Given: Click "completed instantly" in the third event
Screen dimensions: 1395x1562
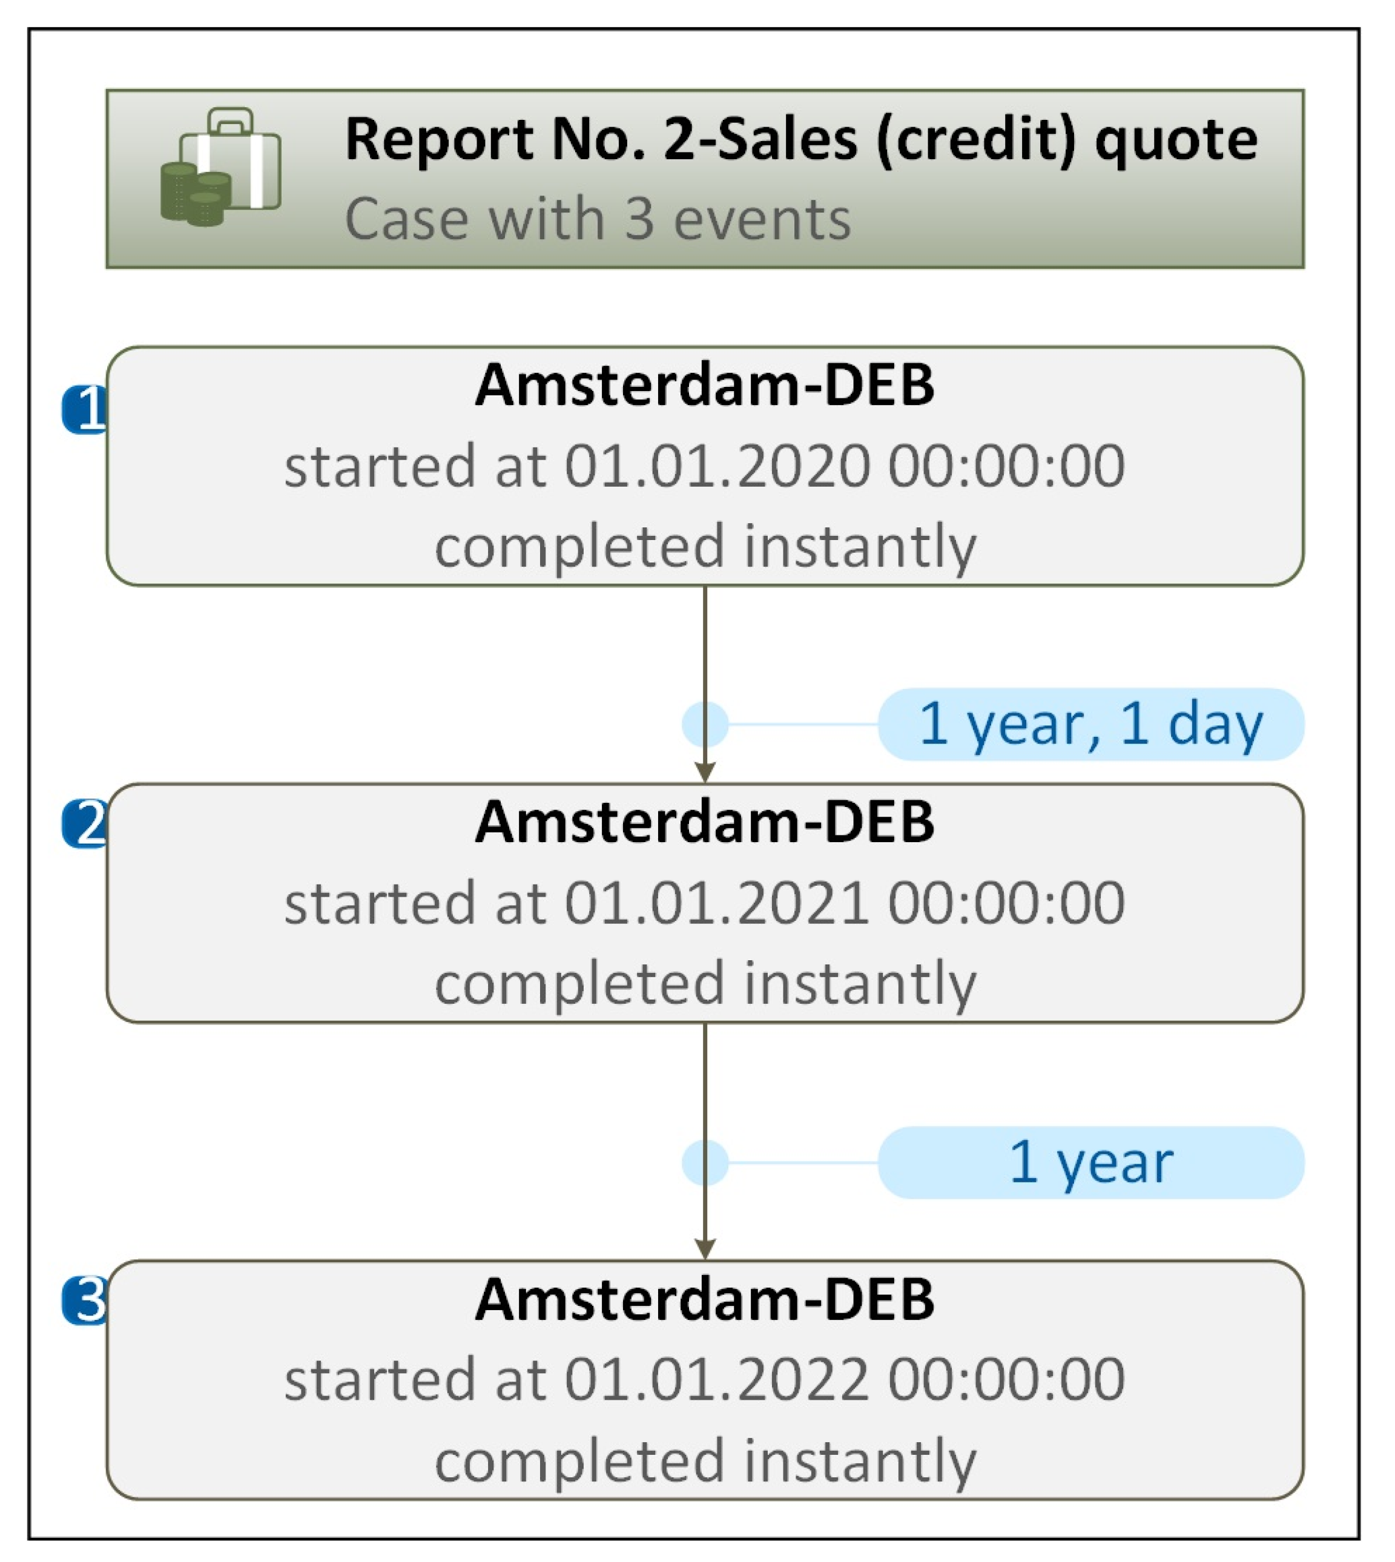Looking at the screenshot, I should (x=704, y=1461).
